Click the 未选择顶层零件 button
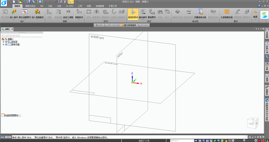Image resolution: width=269 pixels, height=142 pixels. [11, 115]
